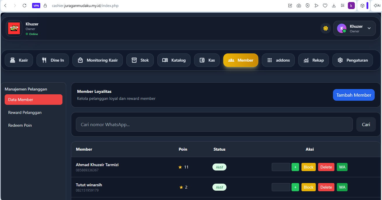Click the purple K avatar in header
The image size is (382, 200).
[x=342, y=28]
